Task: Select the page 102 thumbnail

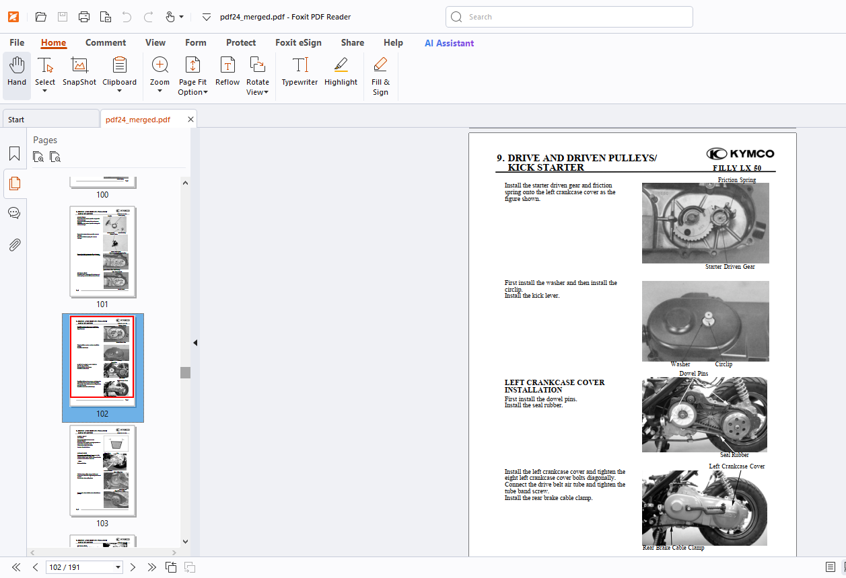Action: 102,361
